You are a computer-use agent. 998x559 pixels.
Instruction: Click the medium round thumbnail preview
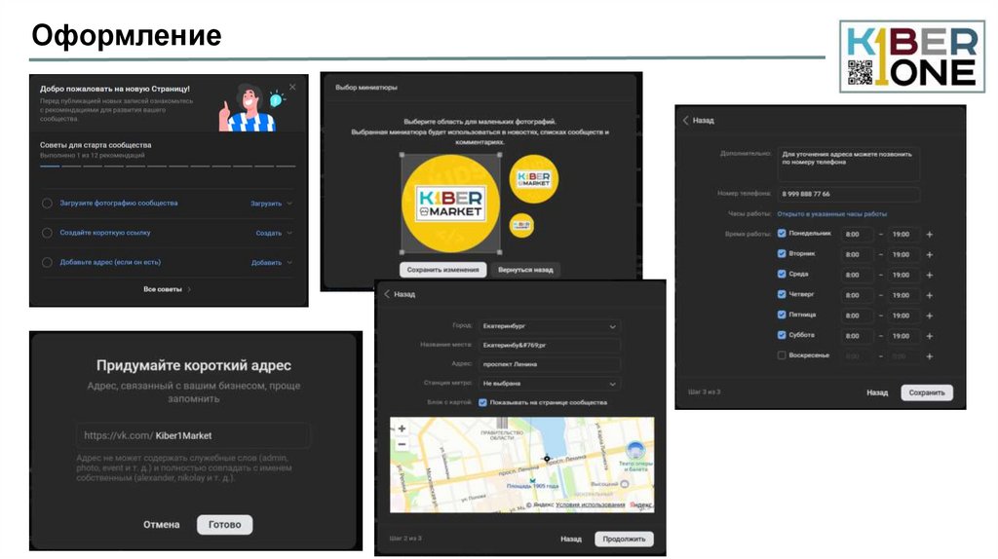pyautogui.click(x=533, y=178)
